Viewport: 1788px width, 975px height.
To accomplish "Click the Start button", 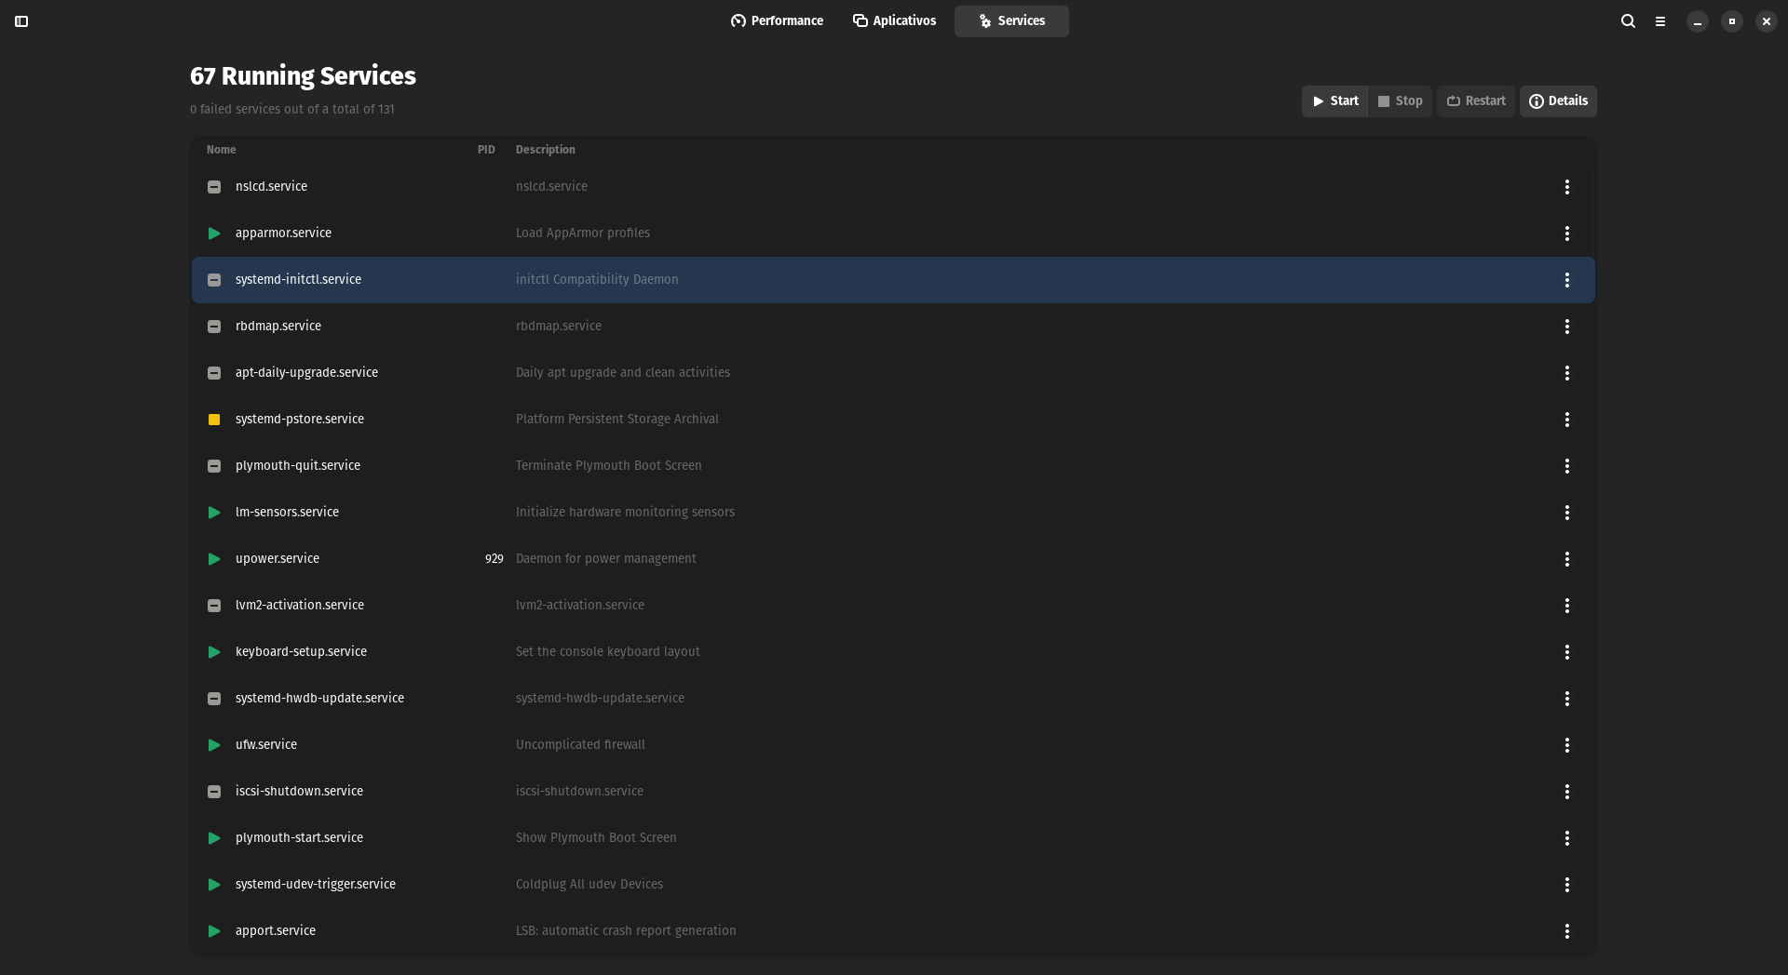I will point(1334,100).
